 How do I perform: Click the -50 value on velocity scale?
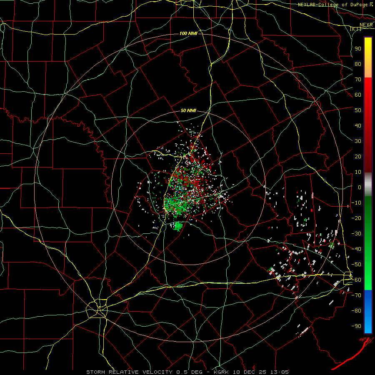tap(356, 265)
